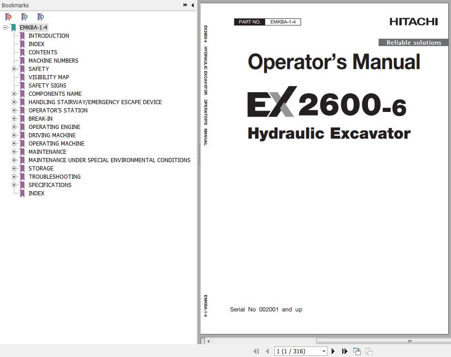This screenshot has width=451, height=357.
Task: Select the BREAK-IN bookmark label
Action: coord(41,119)
